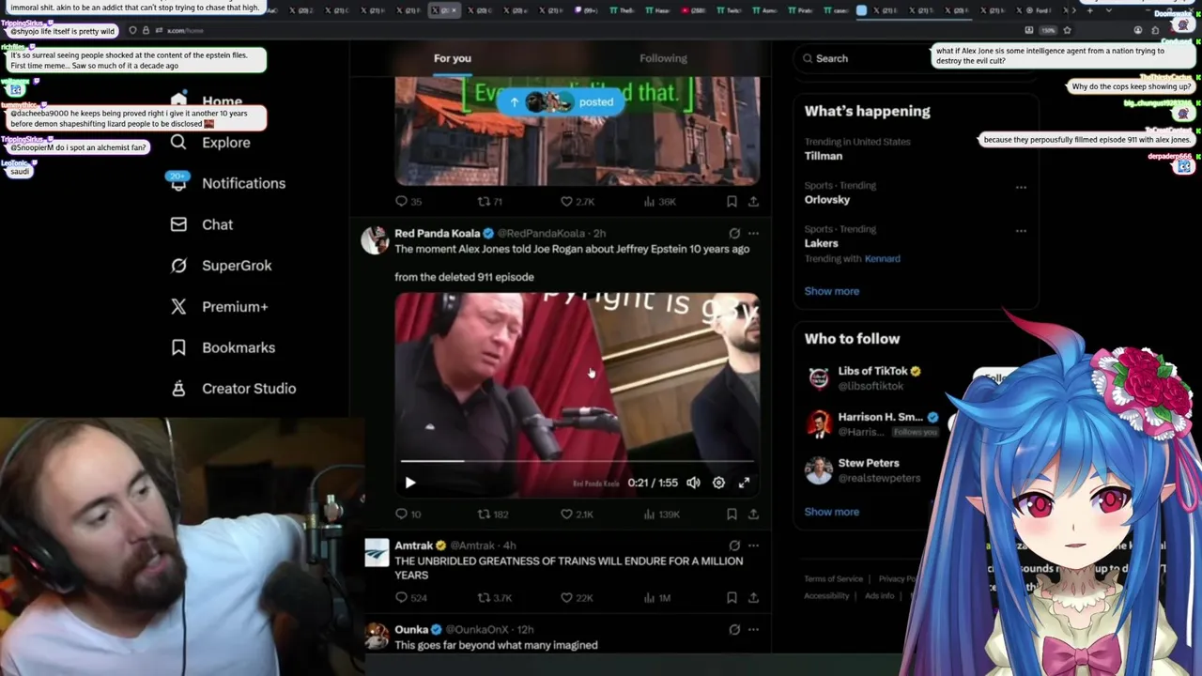Open more options for Orlovsky trend
Screen dimensions: 1202x676
coord(1021,187)
